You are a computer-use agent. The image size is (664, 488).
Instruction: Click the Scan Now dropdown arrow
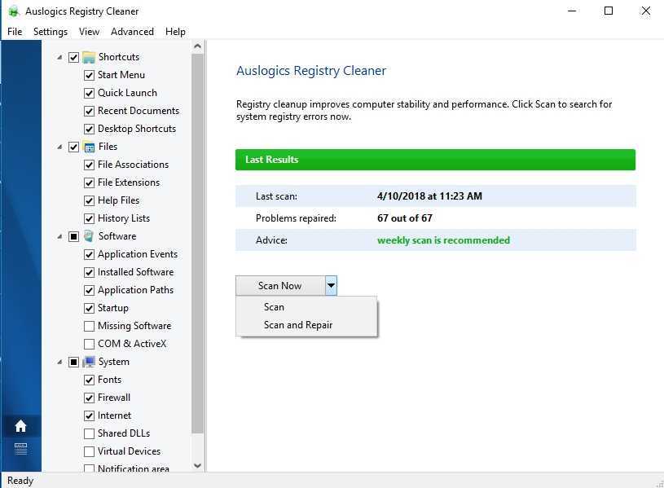click(331, 286)
